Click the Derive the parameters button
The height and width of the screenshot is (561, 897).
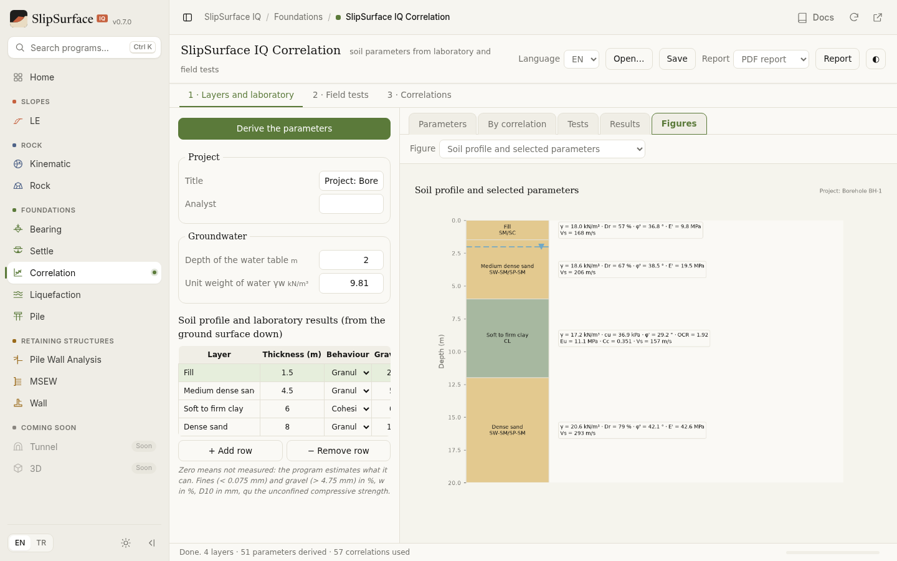[284, 128]
